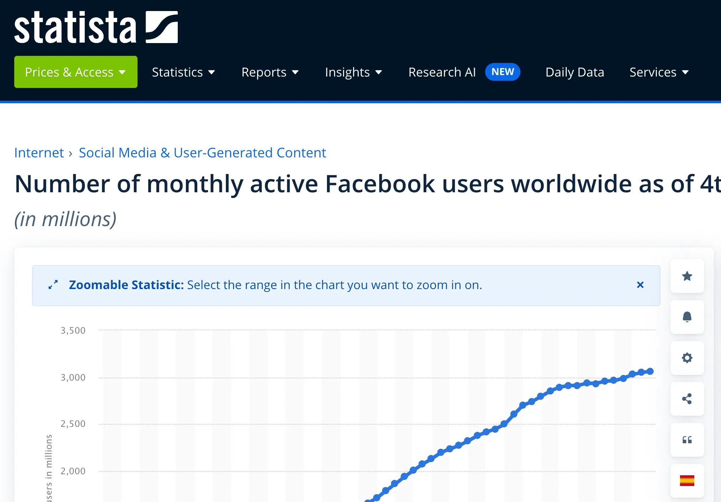Open the Insights menu

(x=353, y=72)
